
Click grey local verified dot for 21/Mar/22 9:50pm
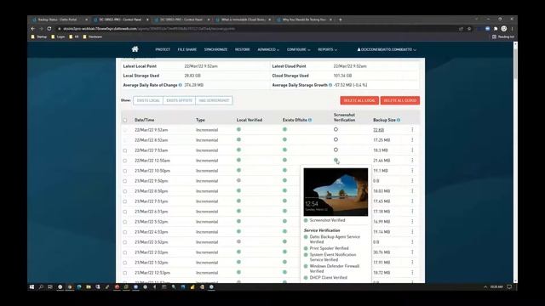238,180
